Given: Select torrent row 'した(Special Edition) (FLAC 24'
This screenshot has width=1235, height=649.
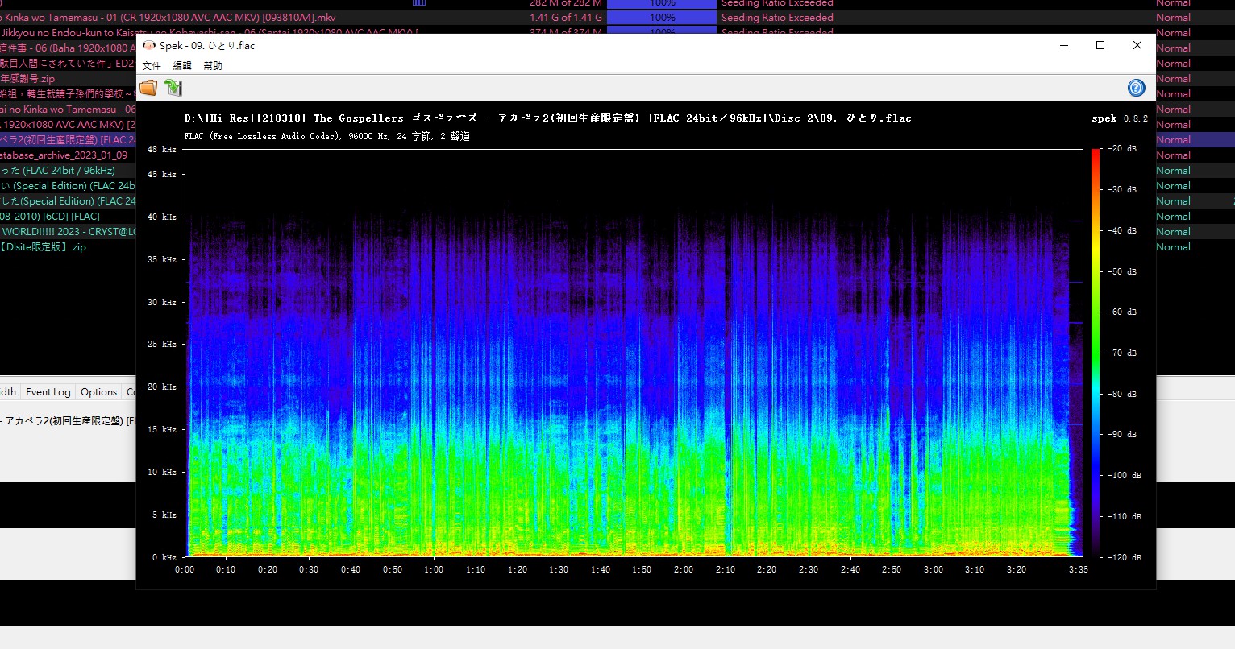Looking at the screenshot, I should coord(68,201).
